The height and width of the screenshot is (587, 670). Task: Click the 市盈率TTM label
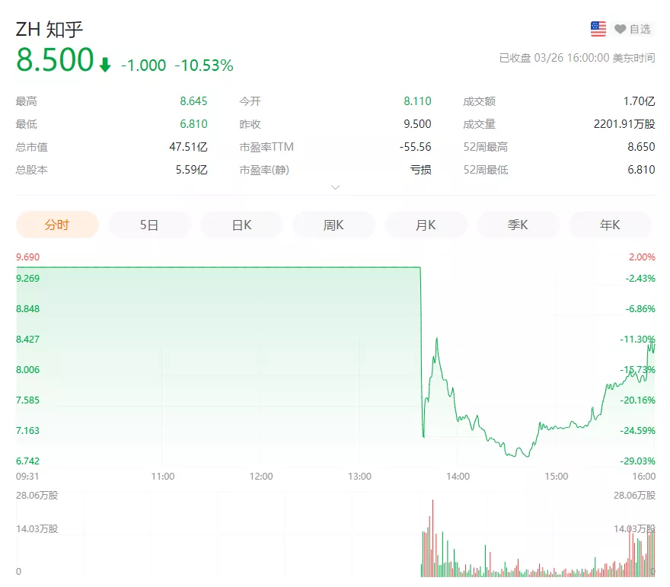[x=266, y=147]
